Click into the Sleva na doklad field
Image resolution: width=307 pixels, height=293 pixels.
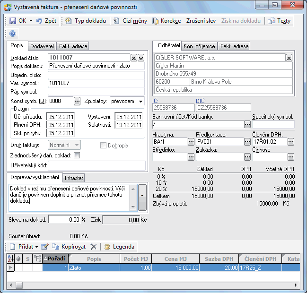[64, 220]
